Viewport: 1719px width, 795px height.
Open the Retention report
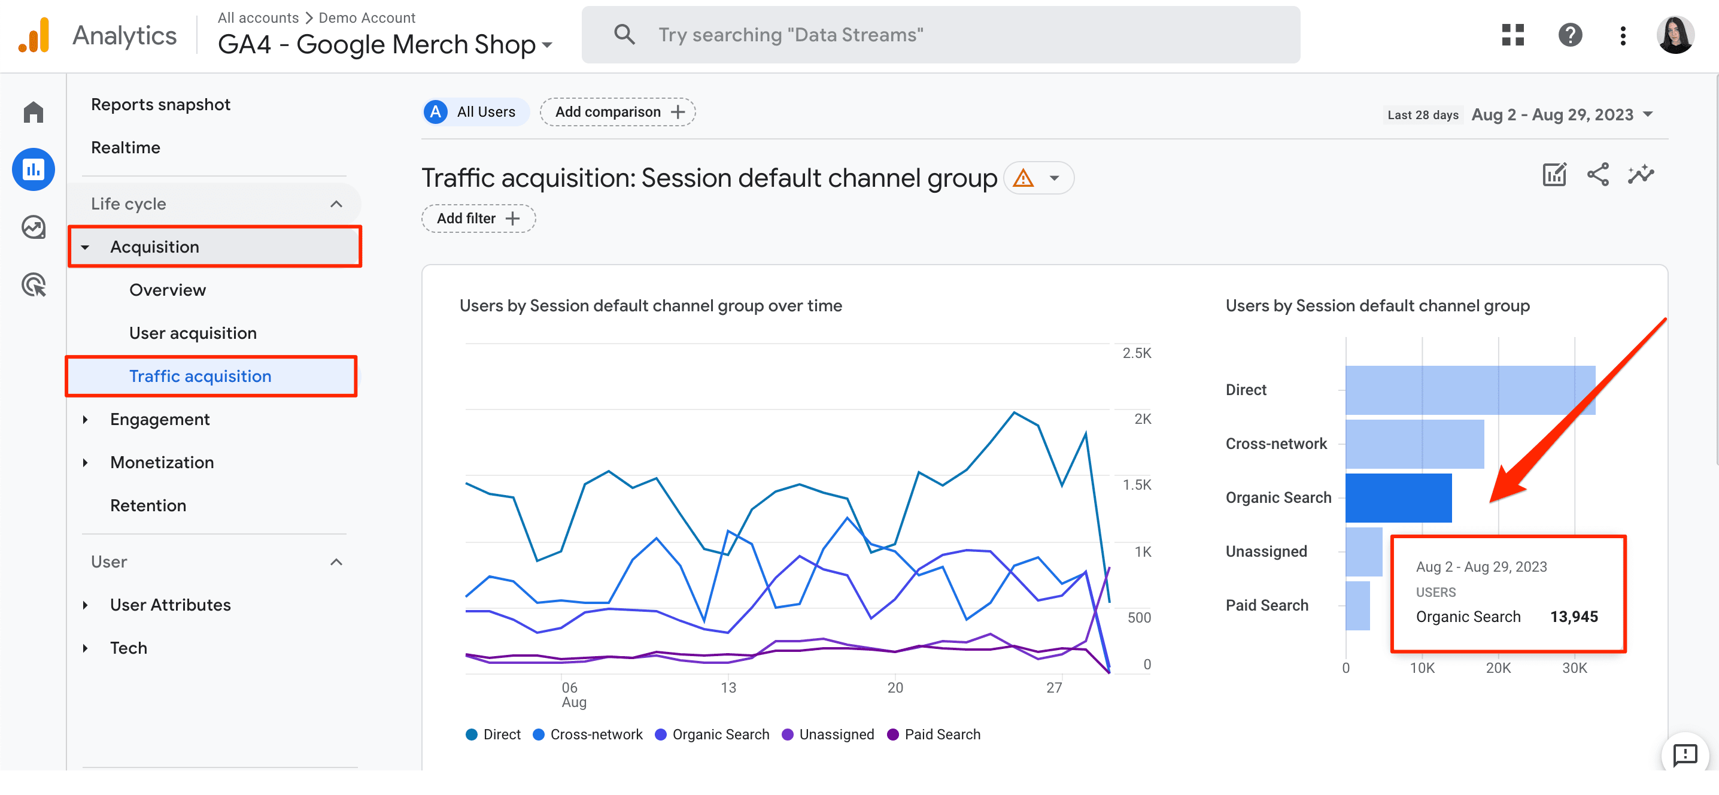148,505
